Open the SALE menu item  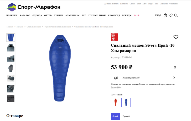(x=137, y=15)
